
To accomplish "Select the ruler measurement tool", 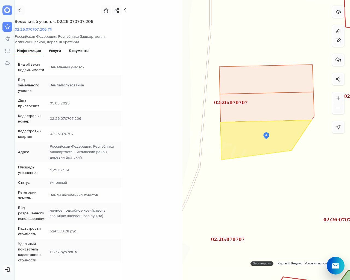I will pyautogui.click(x=338, y=31).
